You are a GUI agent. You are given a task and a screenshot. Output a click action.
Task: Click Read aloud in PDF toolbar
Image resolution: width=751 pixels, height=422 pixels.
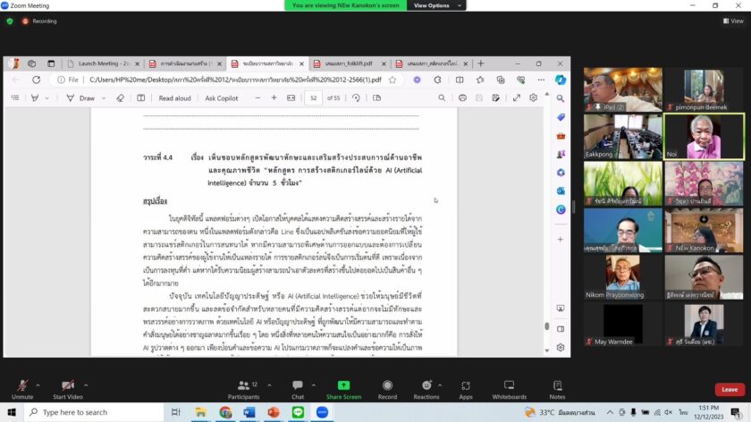tap(174, 98)
